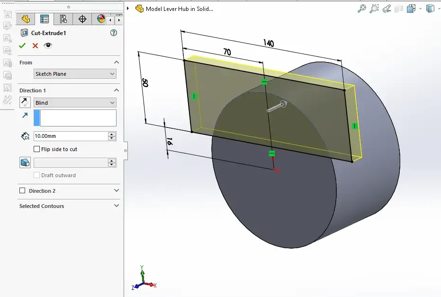The height and width of the screenshot is (297, 441).
Task: Edit the 10.00mm depth field
Action: 71,136
